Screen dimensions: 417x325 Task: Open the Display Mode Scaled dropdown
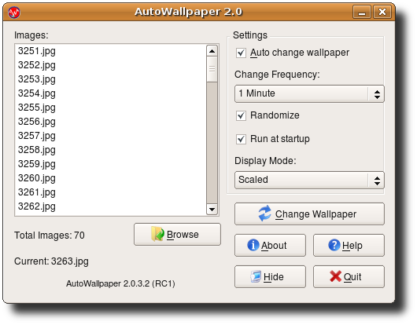[309, 180]
